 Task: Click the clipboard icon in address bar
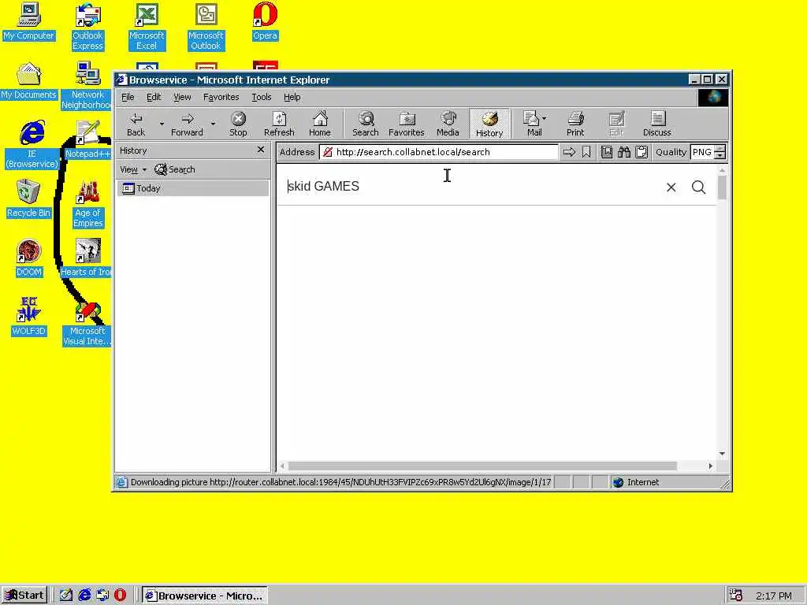click(642, 152)
